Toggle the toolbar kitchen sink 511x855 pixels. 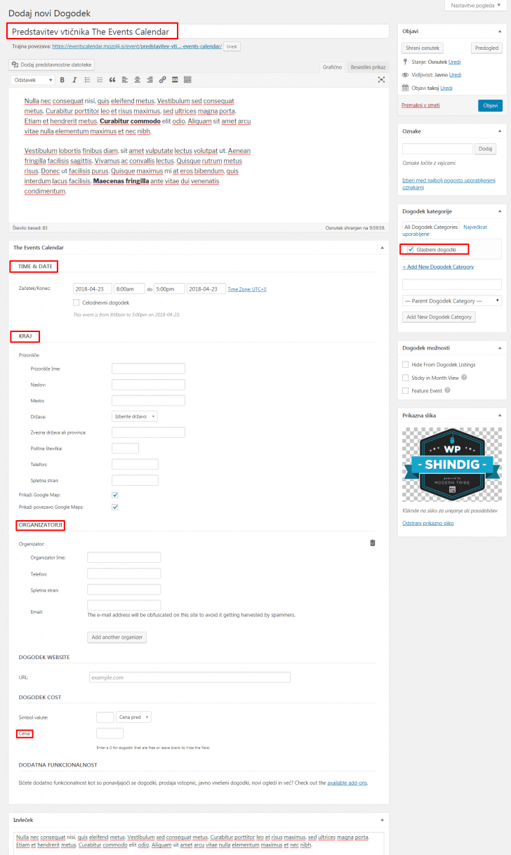[x=187, y=80]
